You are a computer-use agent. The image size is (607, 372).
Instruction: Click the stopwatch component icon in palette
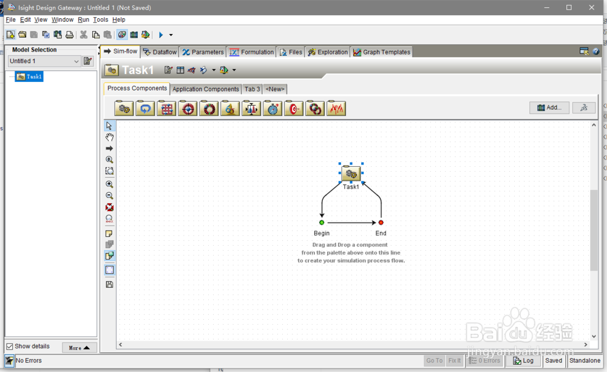[x=273, y=109]
